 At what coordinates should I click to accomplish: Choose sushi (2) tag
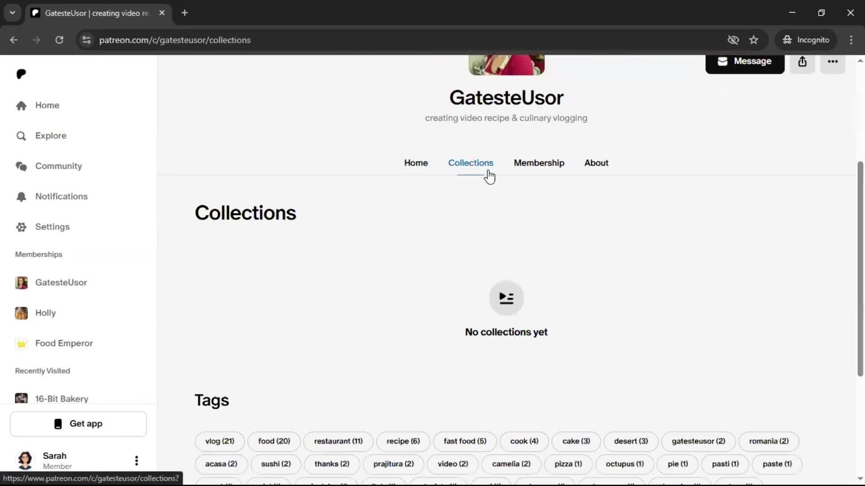[276, 464]
